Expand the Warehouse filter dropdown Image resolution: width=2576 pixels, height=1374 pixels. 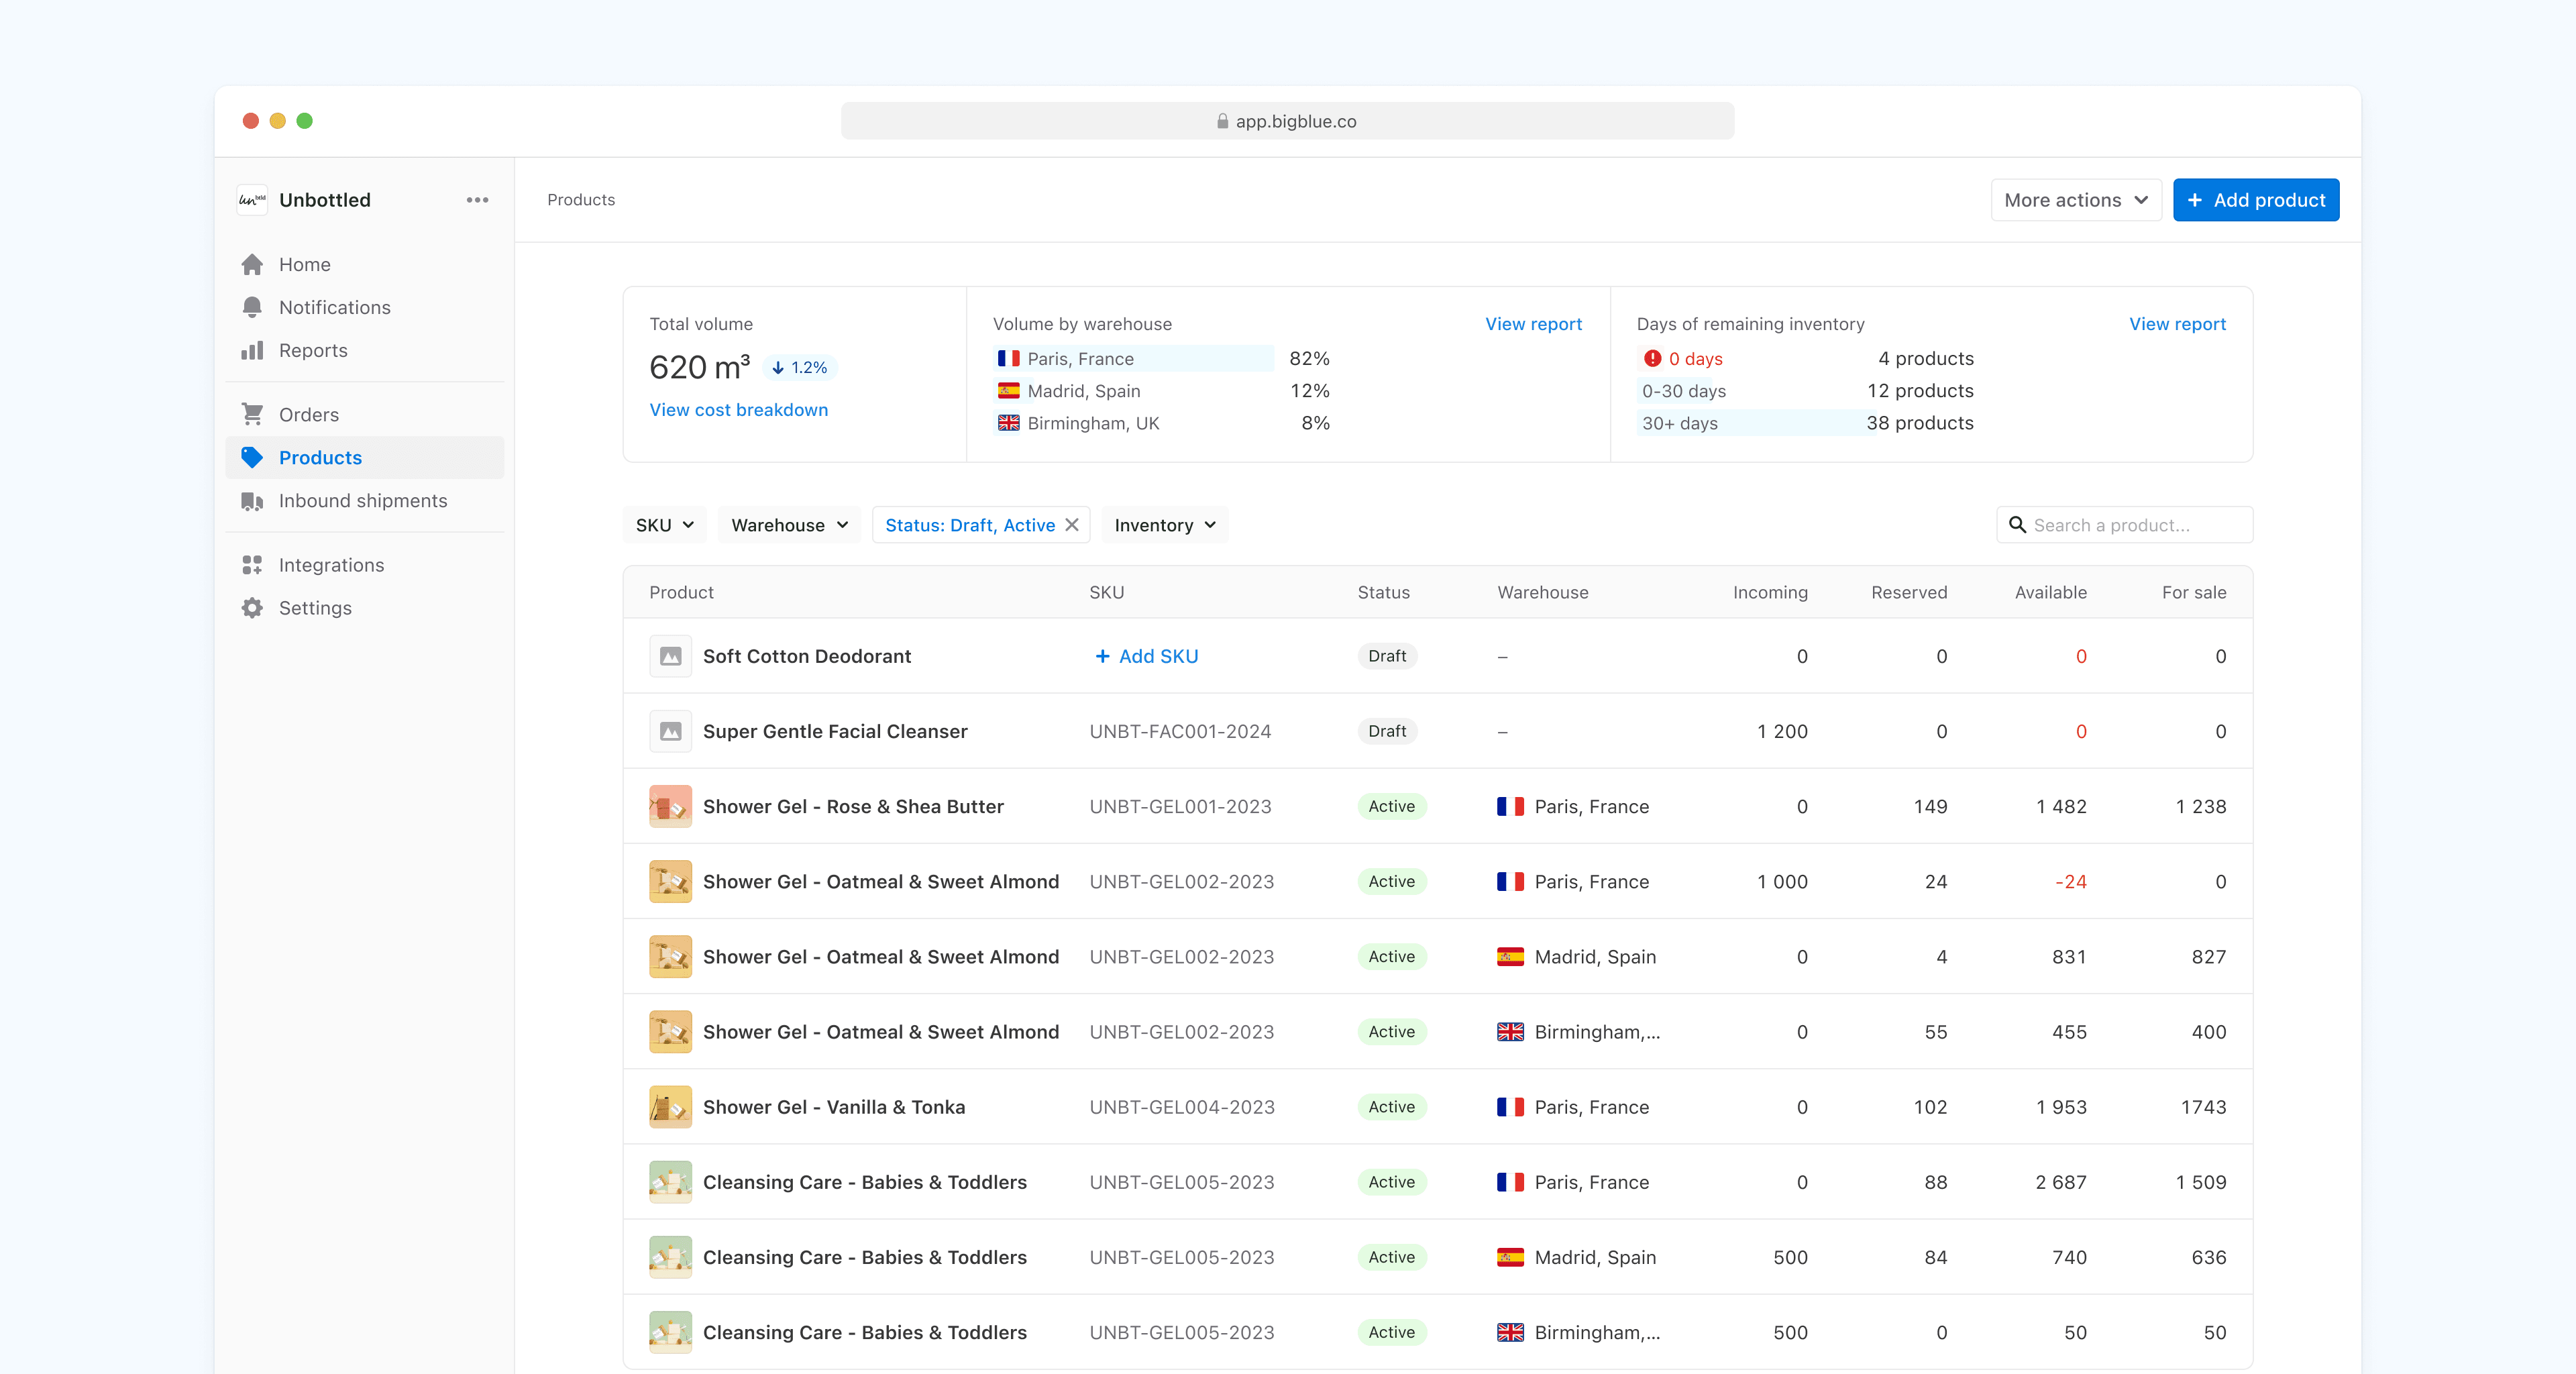coord(789,525)
